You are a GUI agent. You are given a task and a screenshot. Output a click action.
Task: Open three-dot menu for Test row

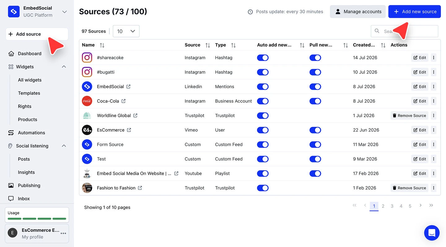[434, 159]
